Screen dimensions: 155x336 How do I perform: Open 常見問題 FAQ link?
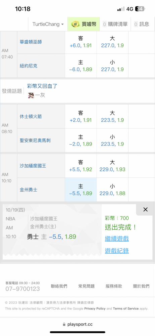[x=86, y=286]
